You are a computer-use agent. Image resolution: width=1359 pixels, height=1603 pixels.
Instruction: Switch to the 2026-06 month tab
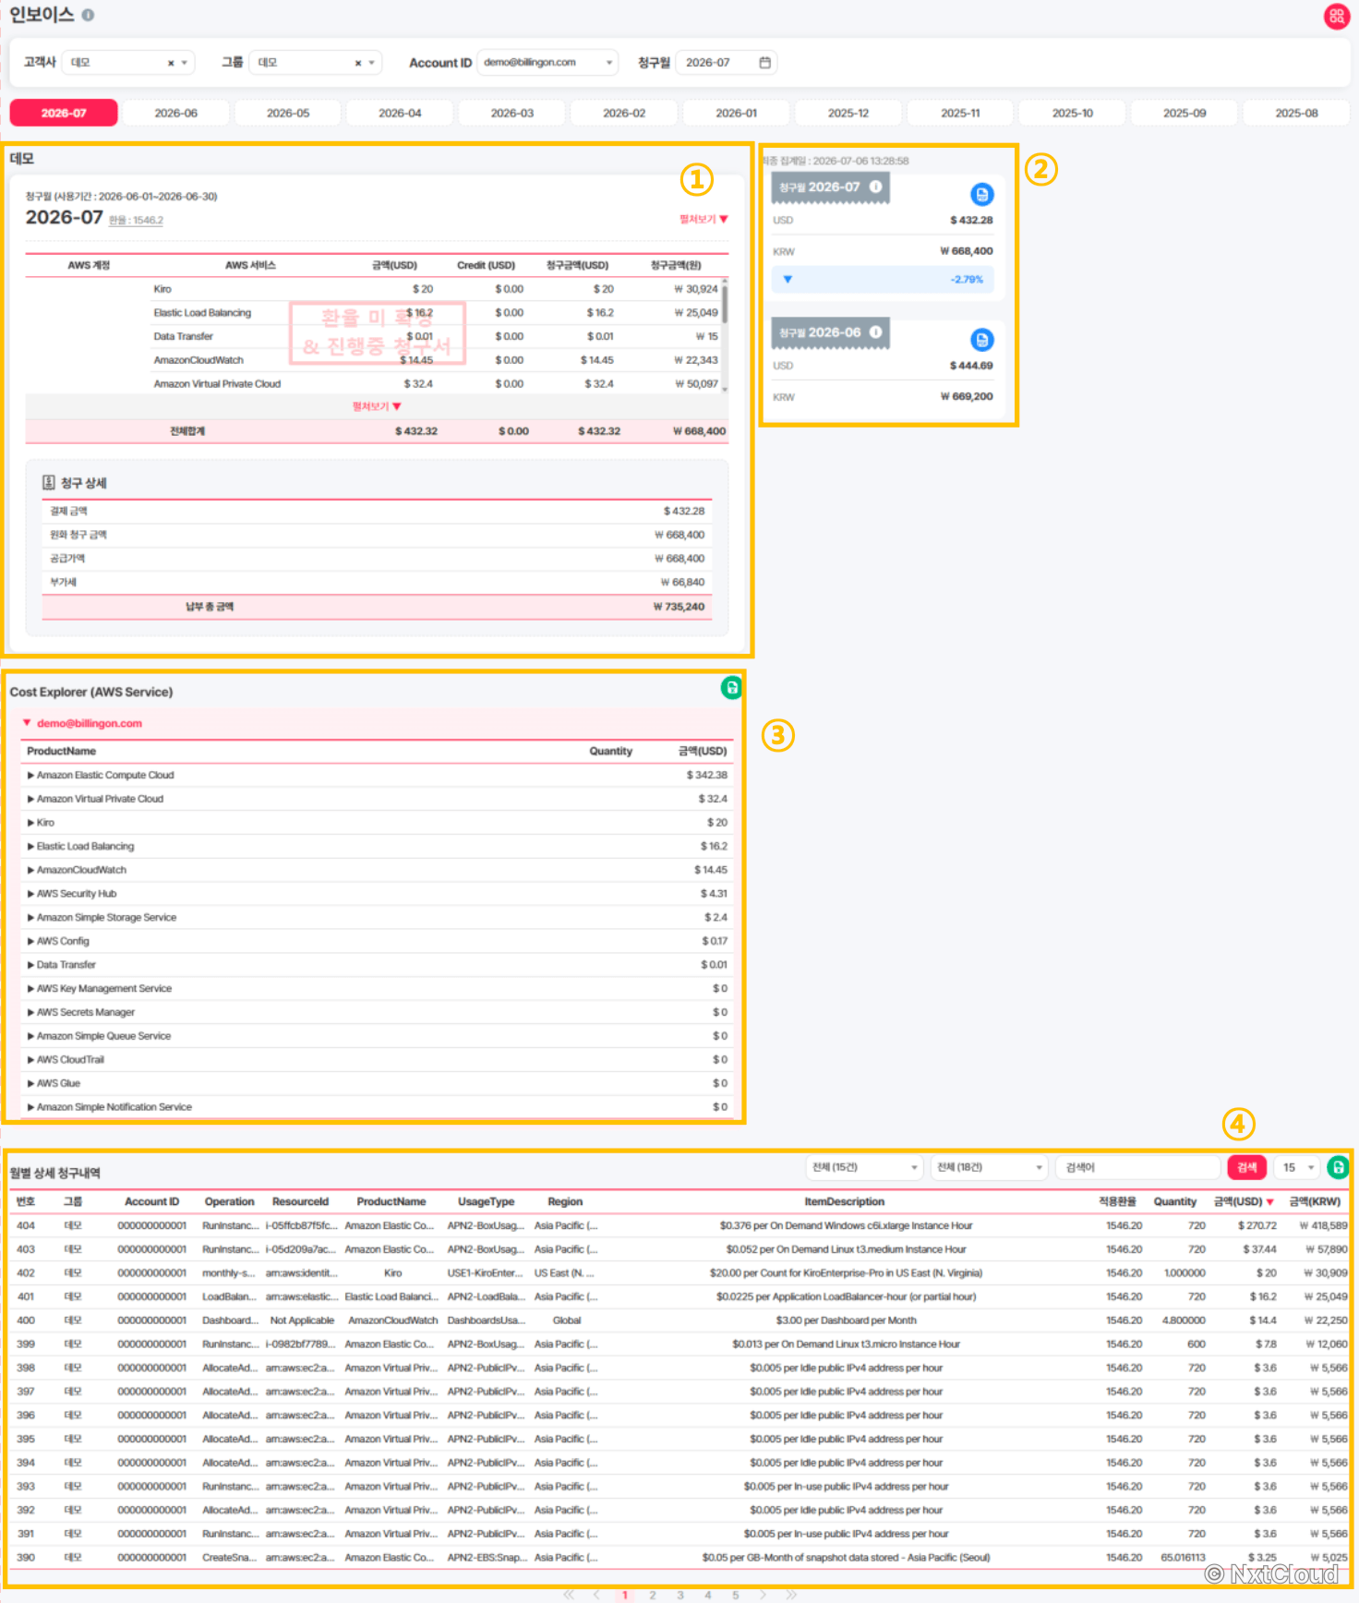175,113
